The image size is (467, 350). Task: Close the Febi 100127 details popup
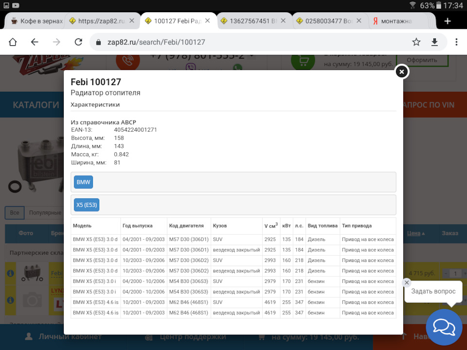coord(401,72)
